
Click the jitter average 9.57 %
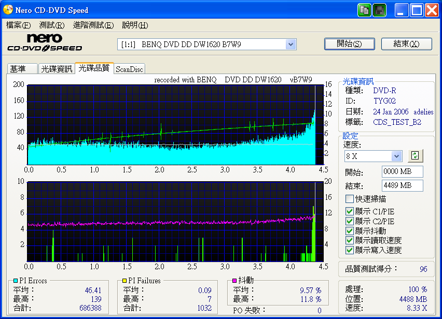310,290
